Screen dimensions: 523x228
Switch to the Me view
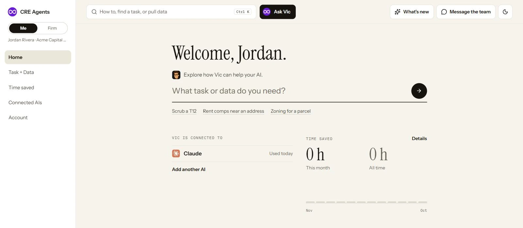(23, 28)
